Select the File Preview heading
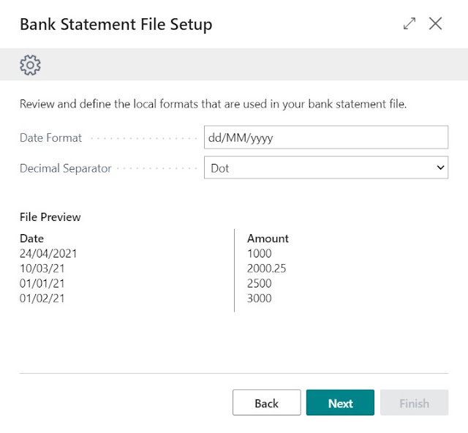 pos(50,217)
